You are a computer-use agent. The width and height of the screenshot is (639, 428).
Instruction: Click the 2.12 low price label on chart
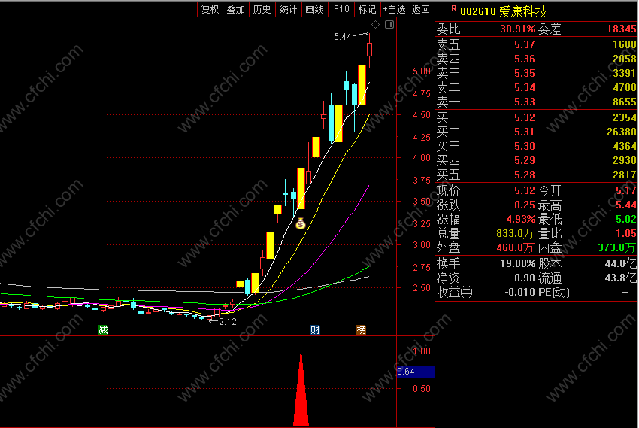227,322
